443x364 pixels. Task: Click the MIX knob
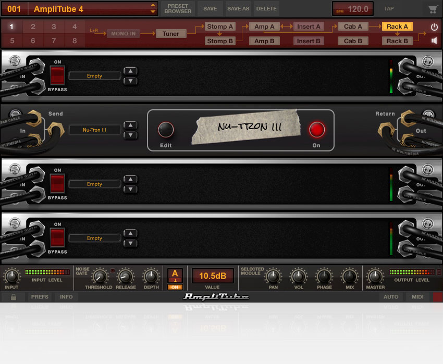(350, 277)
